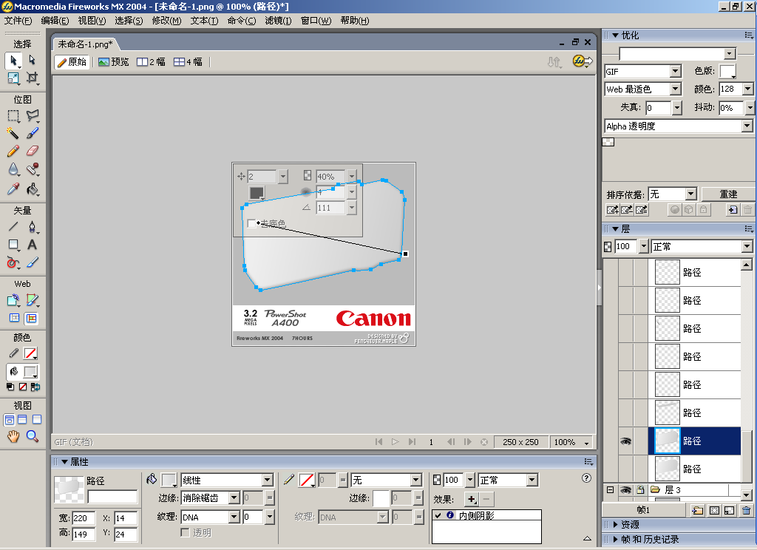This screenshot has width=757, height=550.
Task: Select the Freeform tool
Action: 13,262
